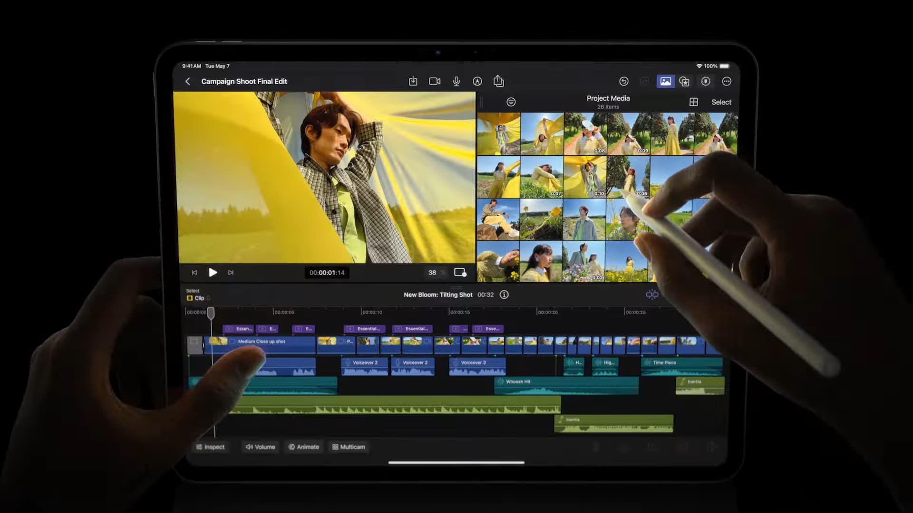Select thumbnail of man sitting on rock
Viewport: 913px width, 513px height.
tap(498, 219)
